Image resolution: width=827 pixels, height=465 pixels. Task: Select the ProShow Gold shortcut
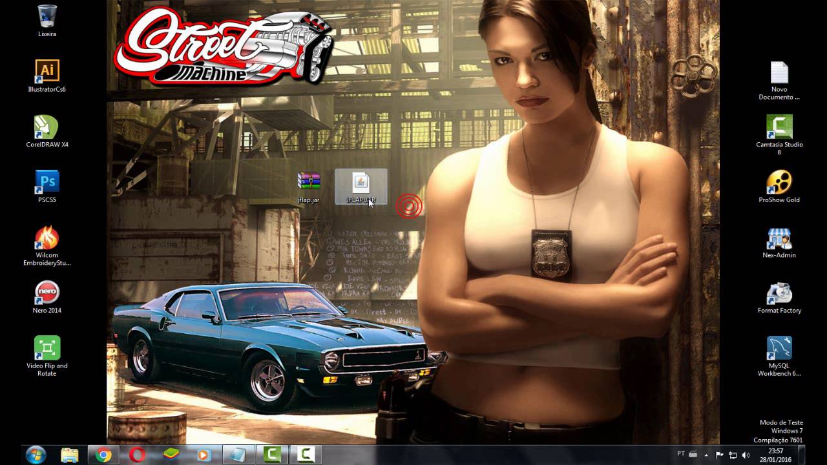[779, 187]
